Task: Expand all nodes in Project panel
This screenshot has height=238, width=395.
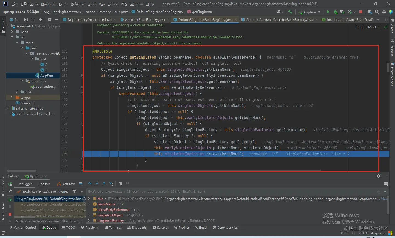Action: point(33,19)
